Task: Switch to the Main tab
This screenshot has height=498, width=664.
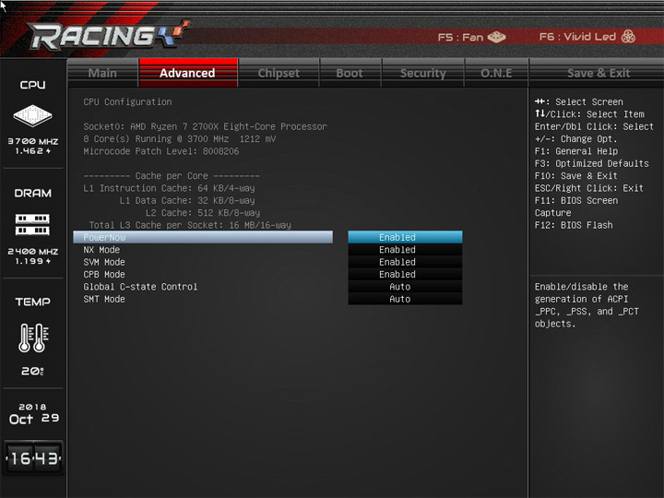Action: coord(102,73)
